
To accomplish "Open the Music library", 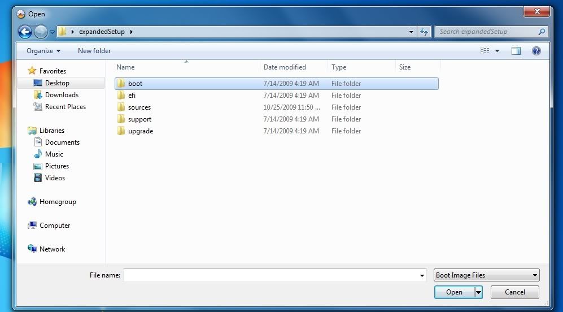I will coord(54,154).
